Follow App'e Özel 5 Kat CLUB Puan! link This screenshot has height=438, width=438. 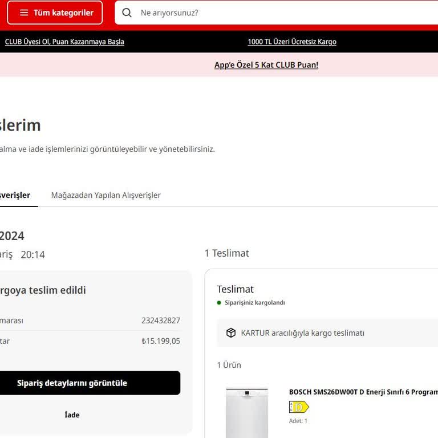(266, 65)
